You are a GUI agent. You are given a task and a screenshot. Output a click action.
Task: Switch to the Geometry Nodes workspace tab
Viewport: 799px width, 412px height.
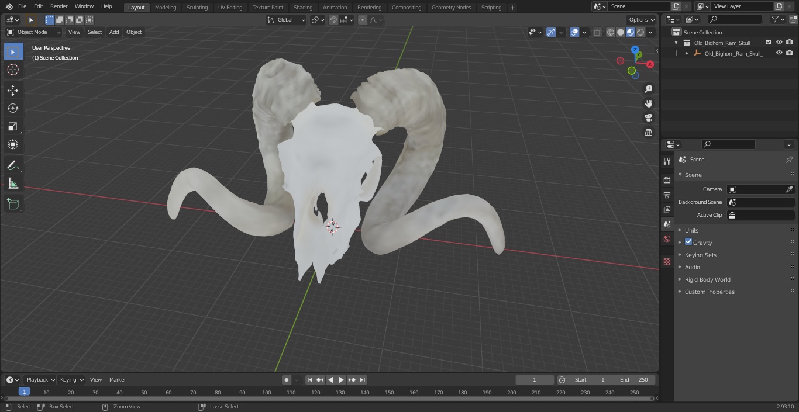click(451, 8)
